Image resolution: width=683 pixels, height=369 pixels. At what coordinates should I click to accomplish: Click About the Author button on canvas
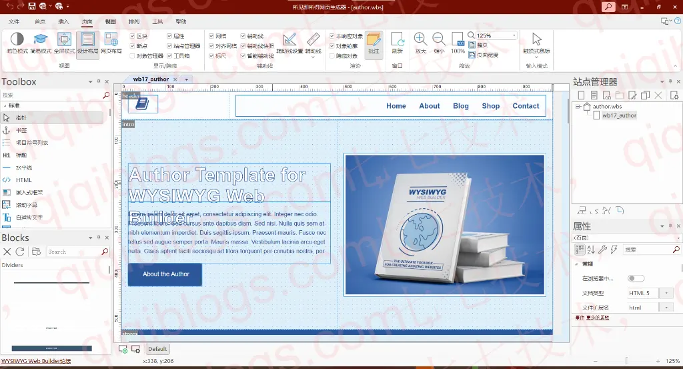165,274
